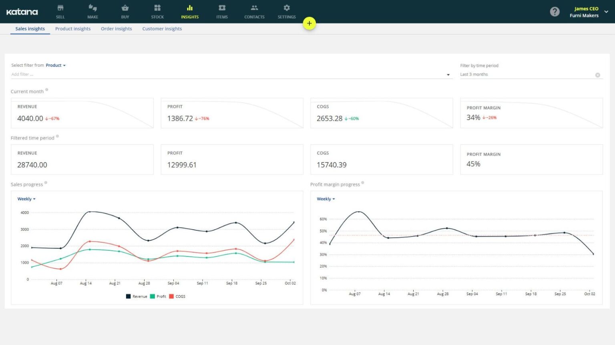Expand the Product filter type dropdown
Image resolution: width=615 pixels, height=345 pixels.
coord(55,65)
